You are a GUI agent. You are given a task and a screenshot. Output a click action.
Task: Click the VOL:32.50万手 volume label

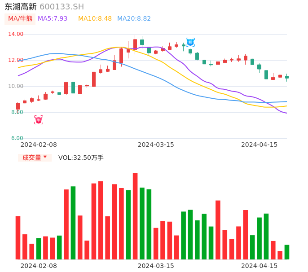[x=81, y=158]
